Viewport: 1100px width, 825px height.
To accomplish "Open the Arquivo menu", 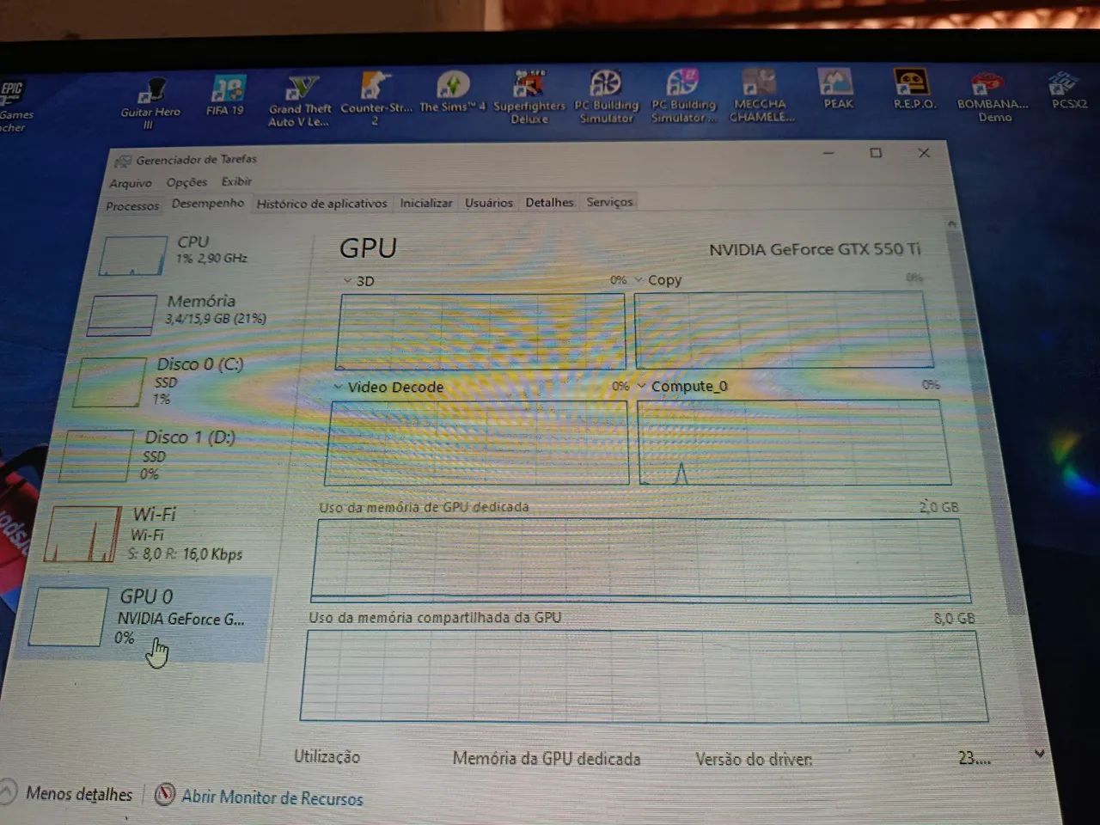I will tap(131, 183).
